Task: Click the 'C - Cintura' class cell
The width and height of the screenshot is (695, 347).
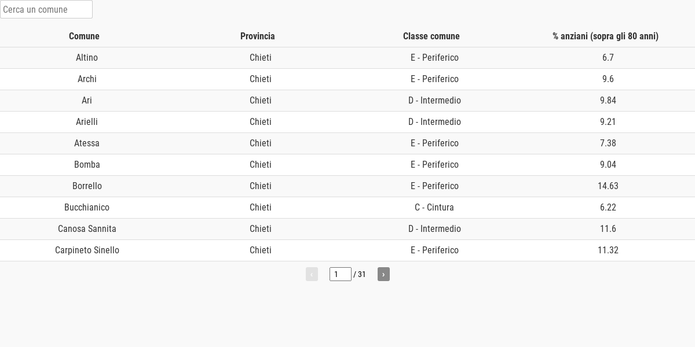Action: coord(434,208)
